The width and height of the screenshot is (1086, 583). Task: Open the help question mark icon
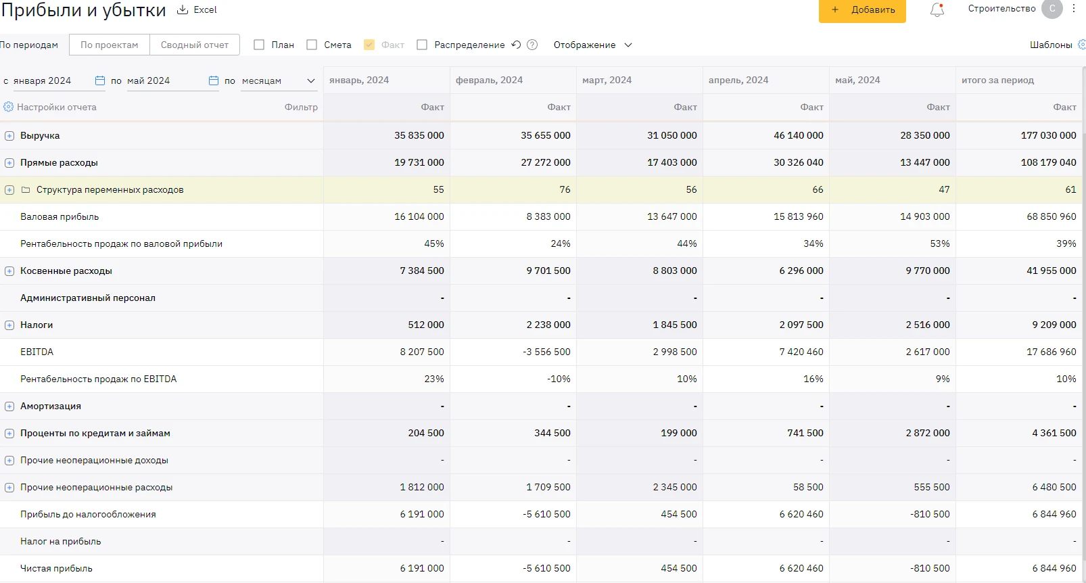[x=532, y=45]
